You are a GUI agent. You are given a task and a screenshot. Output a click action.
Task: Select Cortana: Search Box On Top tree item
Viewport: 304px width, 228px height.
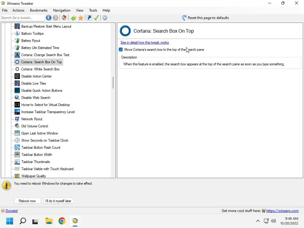click(41, 62)
